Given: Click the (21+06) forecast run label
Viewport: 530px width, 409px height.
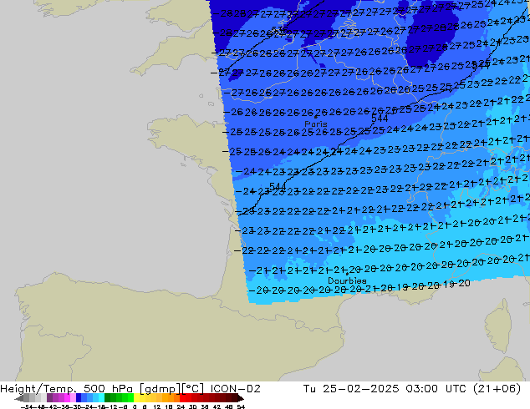Looking at the screenshot, I should tap(497, 389).
